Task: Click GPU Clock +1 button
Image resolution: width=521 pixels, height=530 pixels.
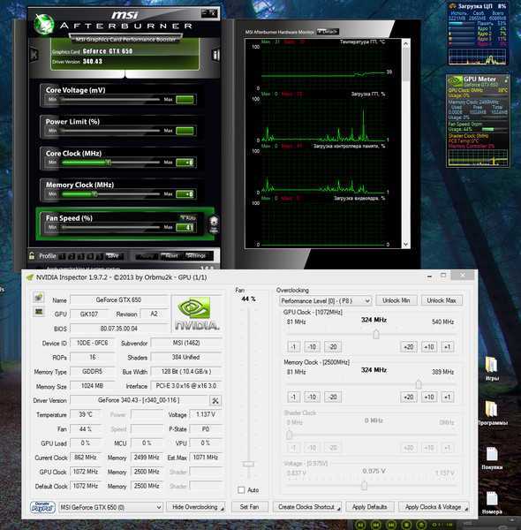Action: coord(448,347)
